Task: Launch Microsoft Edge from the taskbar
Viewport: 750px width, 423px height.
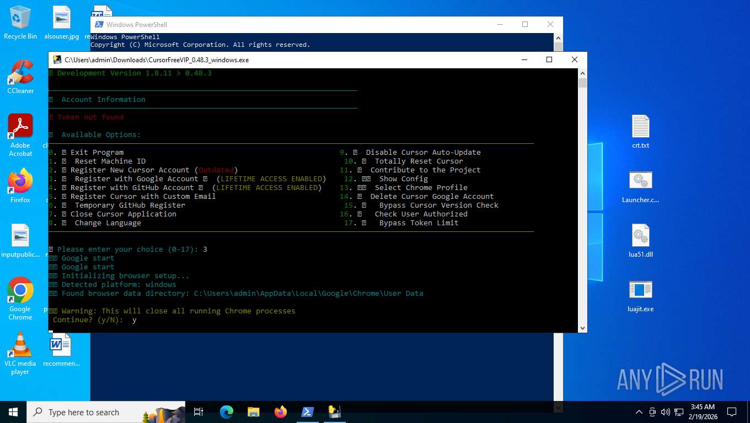Action: [x=227, y=412]
